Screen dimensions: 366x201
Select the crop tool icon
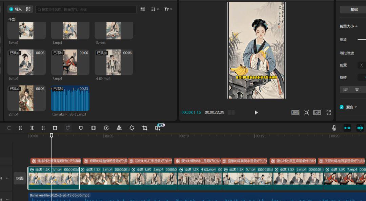145,128
